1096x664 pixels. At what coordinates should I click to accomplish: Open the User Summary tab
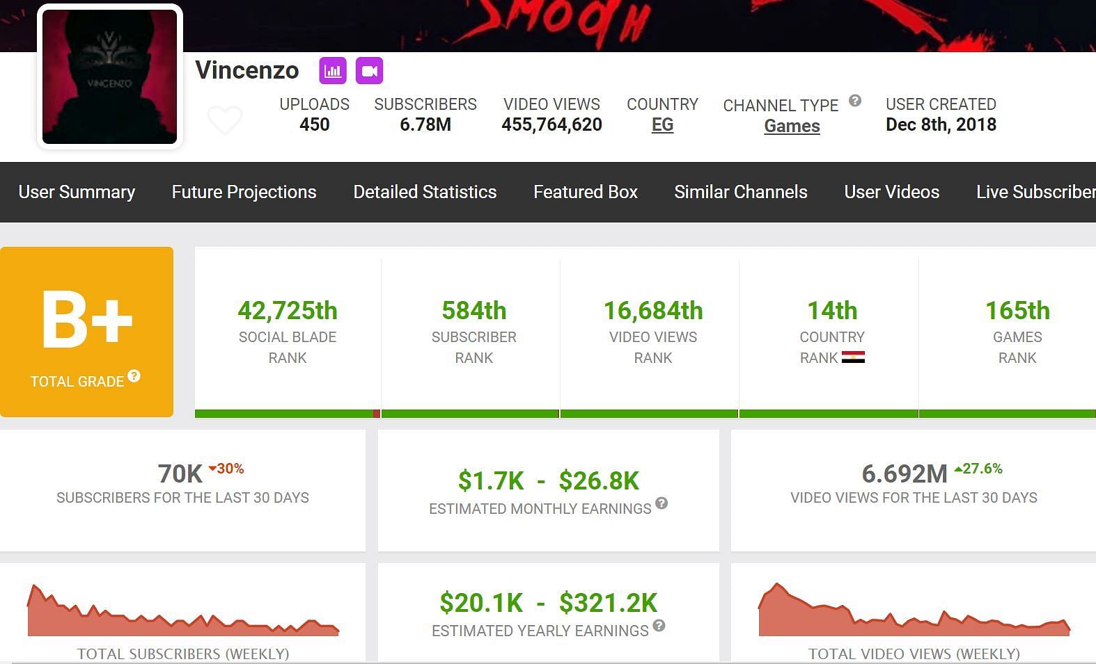tap(77, 192)
